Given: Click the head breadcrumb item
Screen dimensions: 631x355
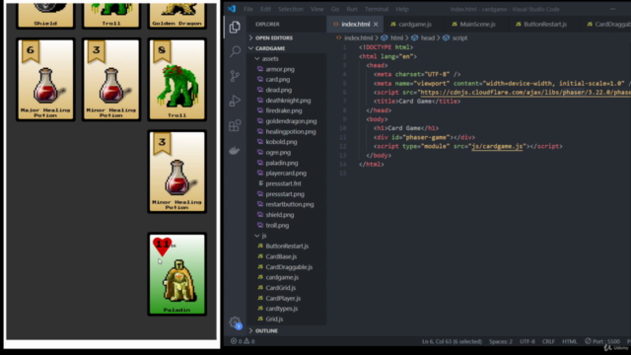Looking at the screenshot, I should click(423, 37).
